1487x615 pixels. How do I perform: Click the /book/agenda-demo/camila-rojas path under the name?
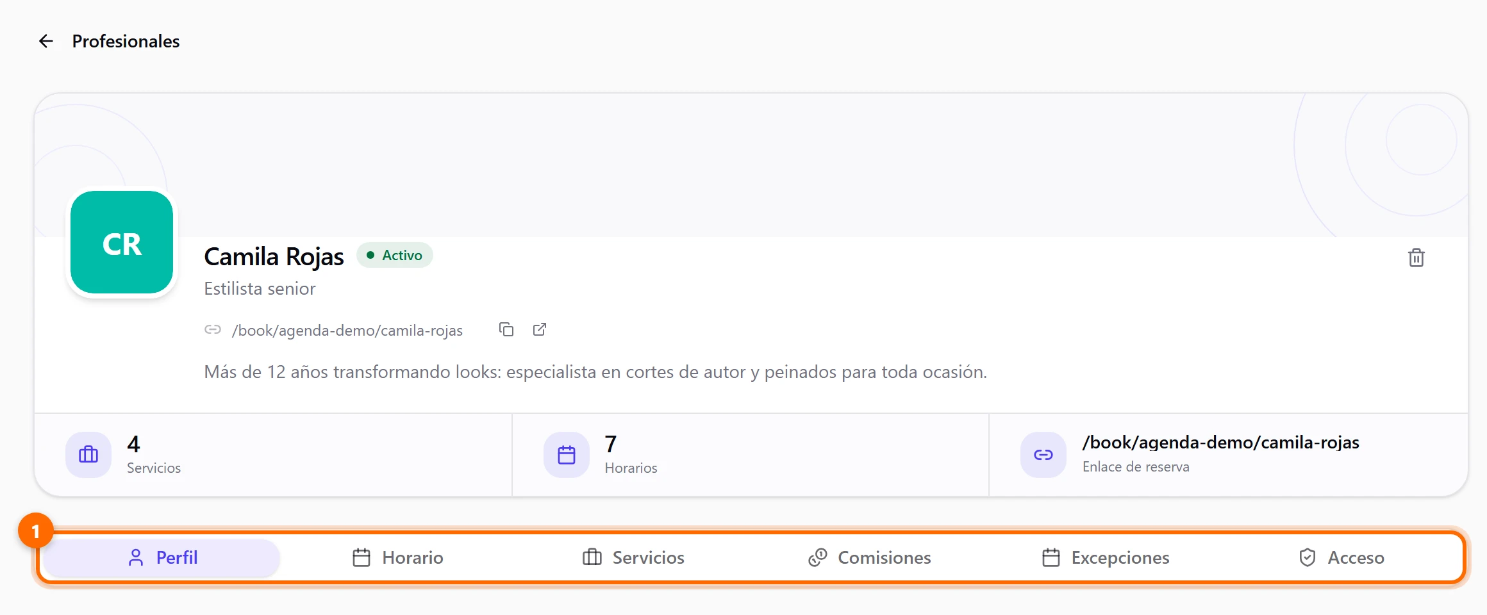tap(347, 331)
